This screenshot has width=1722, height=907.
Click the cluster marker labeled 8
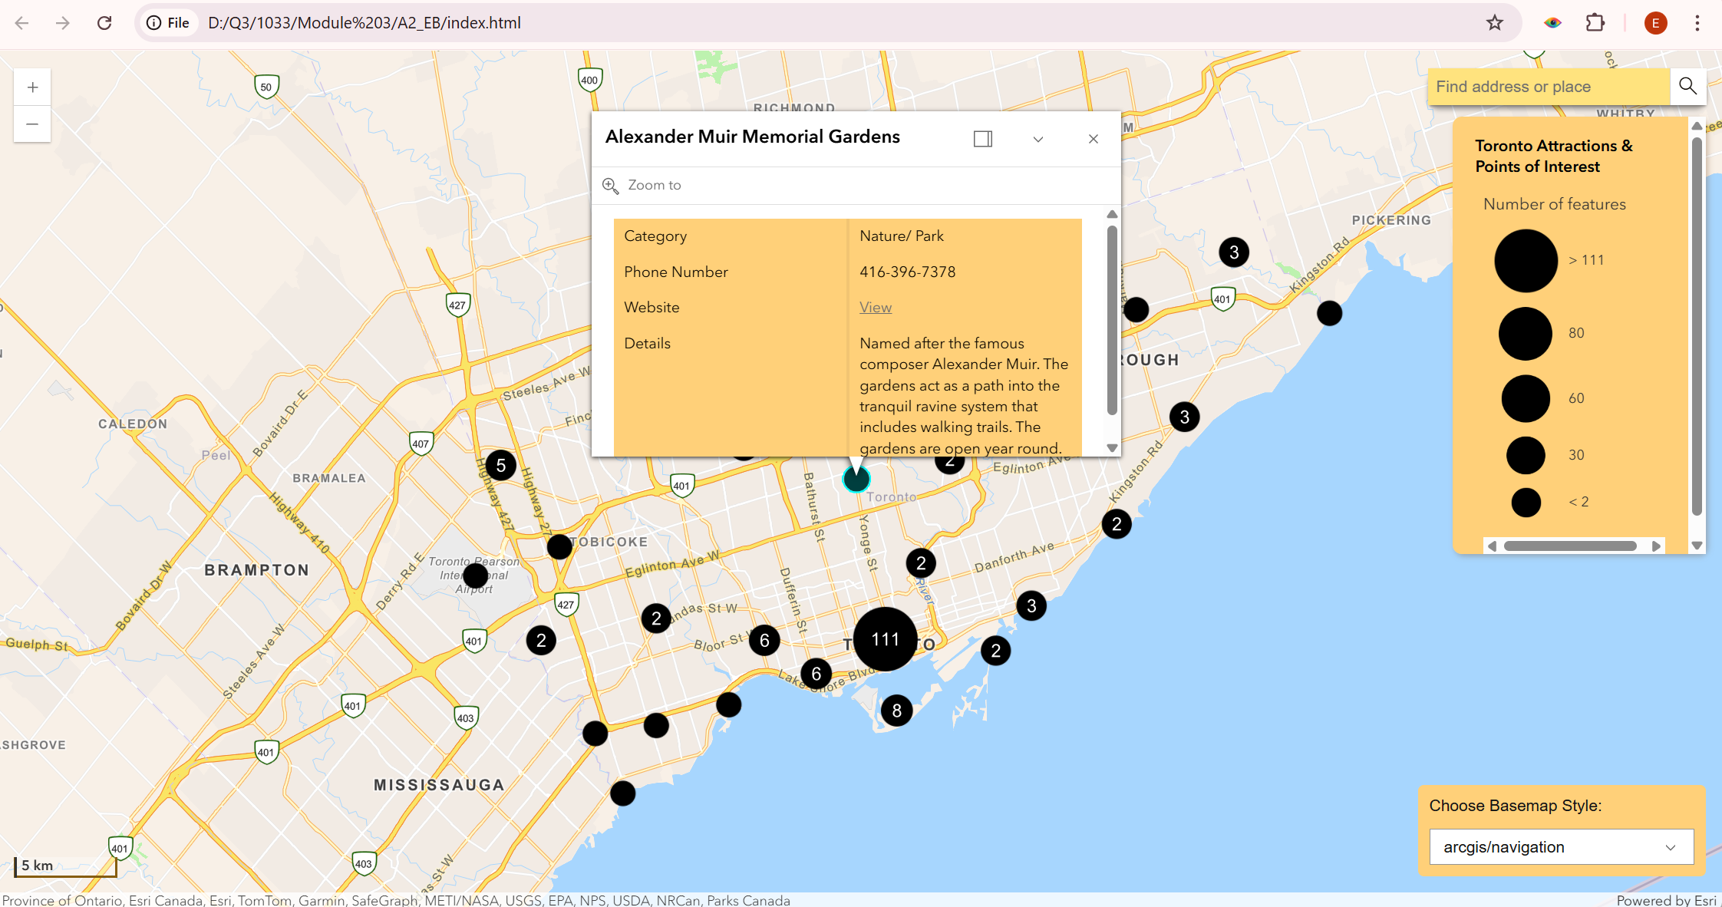(x=896, y=711)
